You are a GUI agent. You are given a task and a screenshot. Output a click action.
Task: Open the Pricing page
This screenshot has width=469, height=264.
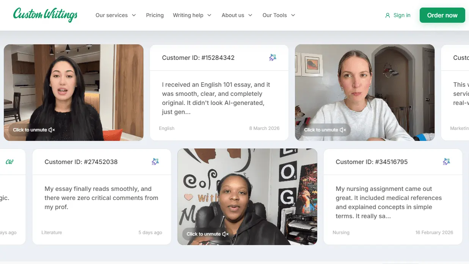coord(155,15)
